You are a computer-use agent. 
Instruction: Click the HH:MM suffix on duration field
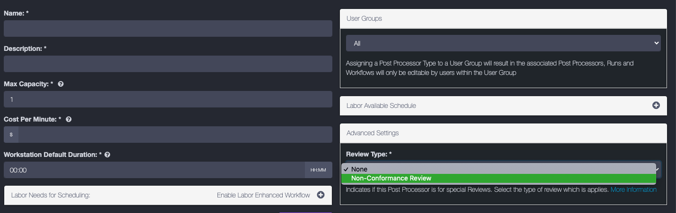318,170
